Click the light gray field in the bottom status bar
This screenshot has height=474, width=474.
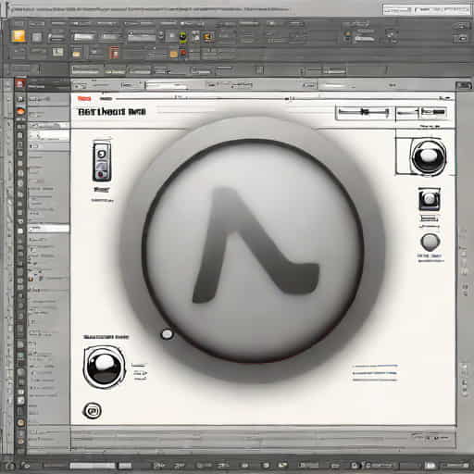click(x=93, y=466)
